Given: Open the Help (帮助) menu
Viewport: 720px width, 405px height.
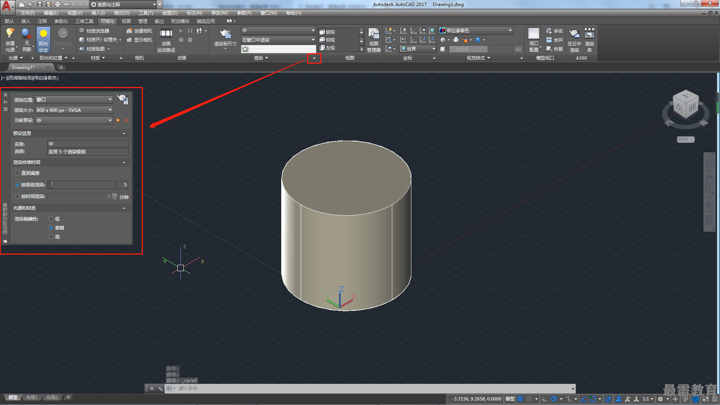Looking at the screenshot, I should [x=293, y=13].
